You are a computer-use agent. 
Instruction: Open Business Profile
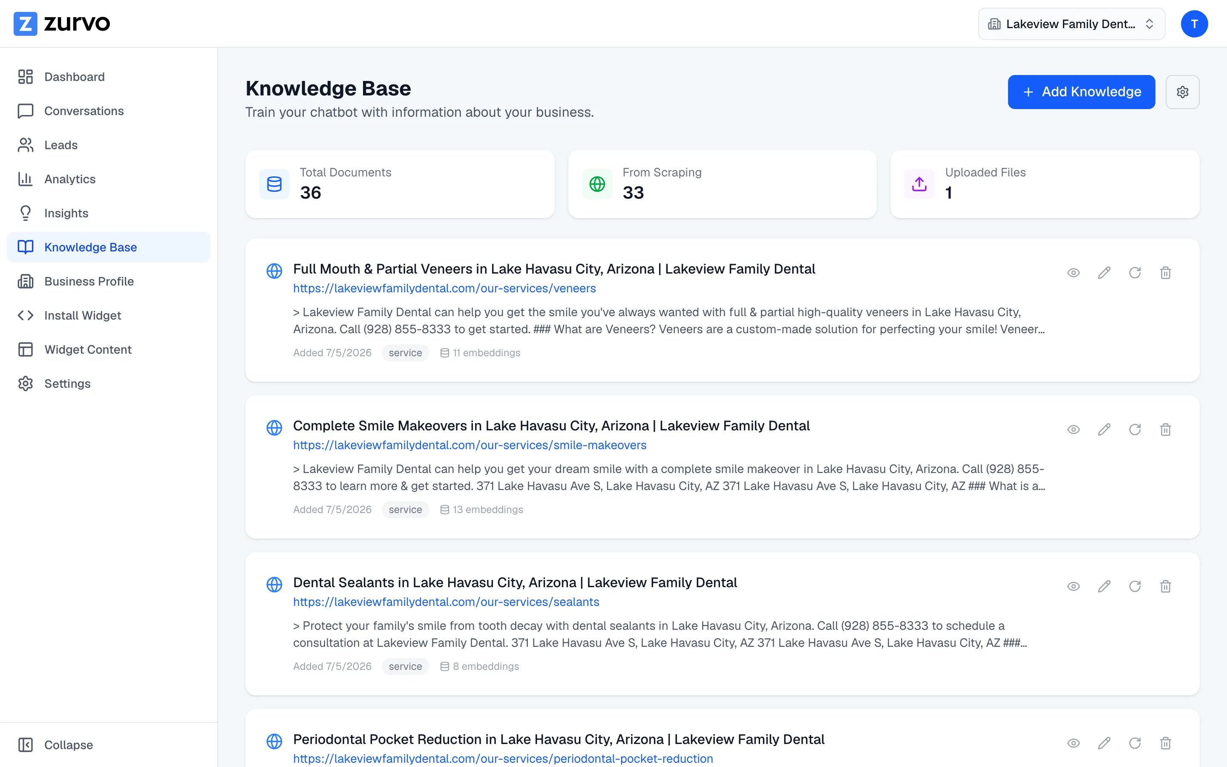pyautogui.click(x=109, y=281)
